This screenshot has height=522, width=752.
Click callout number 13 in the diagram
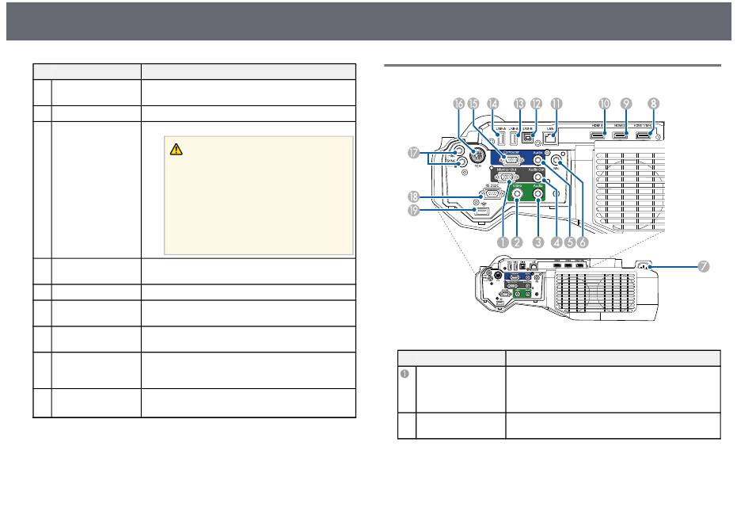(x=519, y=104)
